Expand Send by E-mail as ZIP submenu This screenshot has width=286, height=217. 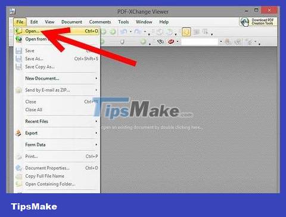tap(97, 90)
